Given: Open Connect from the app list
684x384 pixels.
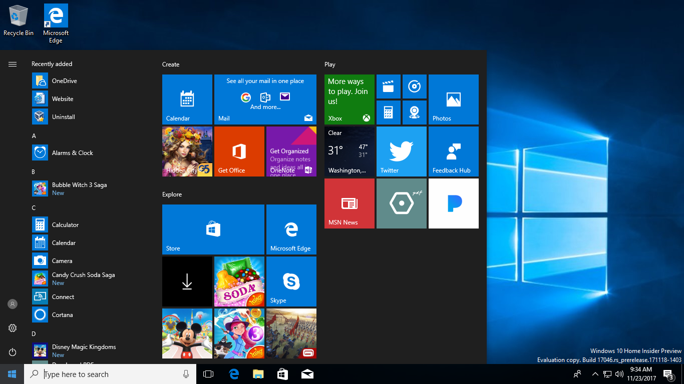Looking at the screenshot, I should [90, 297].
